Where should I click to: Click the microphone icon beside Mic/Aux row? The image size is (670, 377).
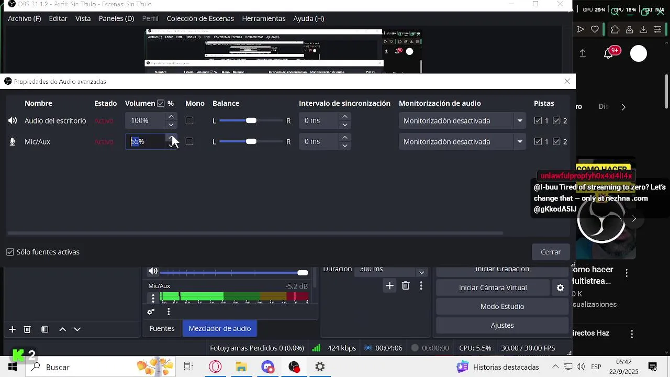pos(13,142)
